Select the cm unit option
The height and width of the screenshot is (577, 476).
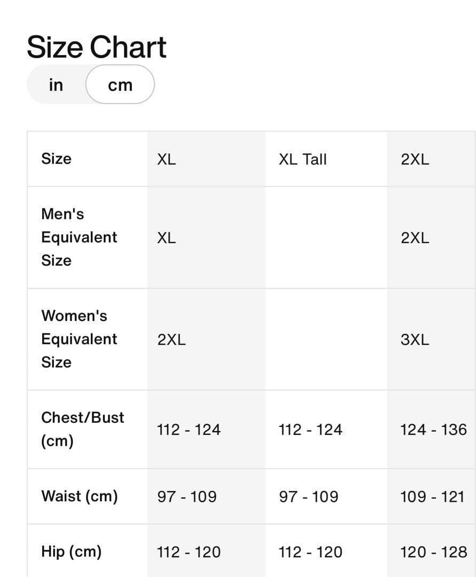pyautogui.click(x=120, y=85)
